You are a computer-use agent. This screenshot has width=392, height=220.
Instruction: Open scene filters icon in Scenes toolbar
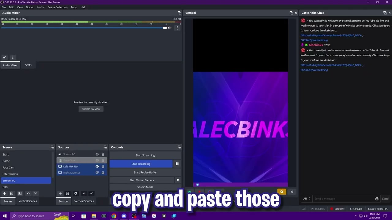coord(20,193)
